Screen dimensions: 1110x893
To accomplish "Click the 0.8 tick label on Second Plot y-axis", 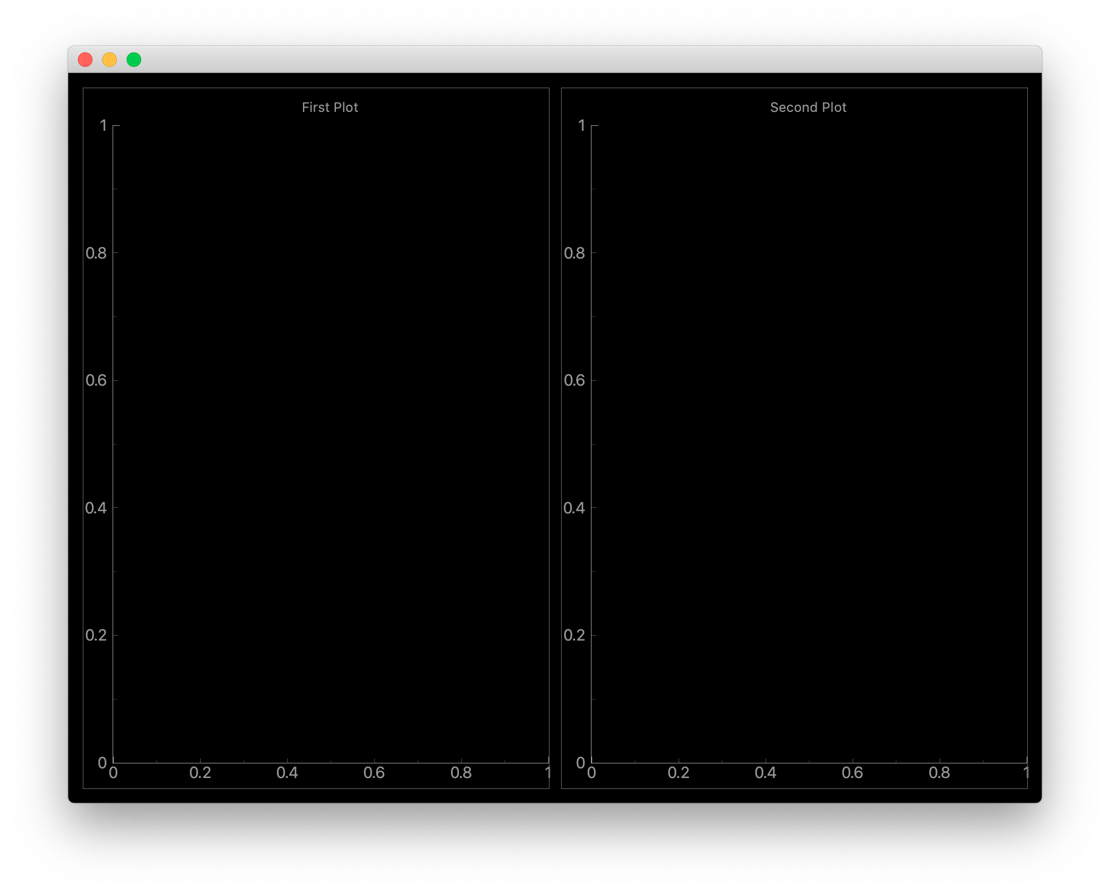I will coord(575,253).
